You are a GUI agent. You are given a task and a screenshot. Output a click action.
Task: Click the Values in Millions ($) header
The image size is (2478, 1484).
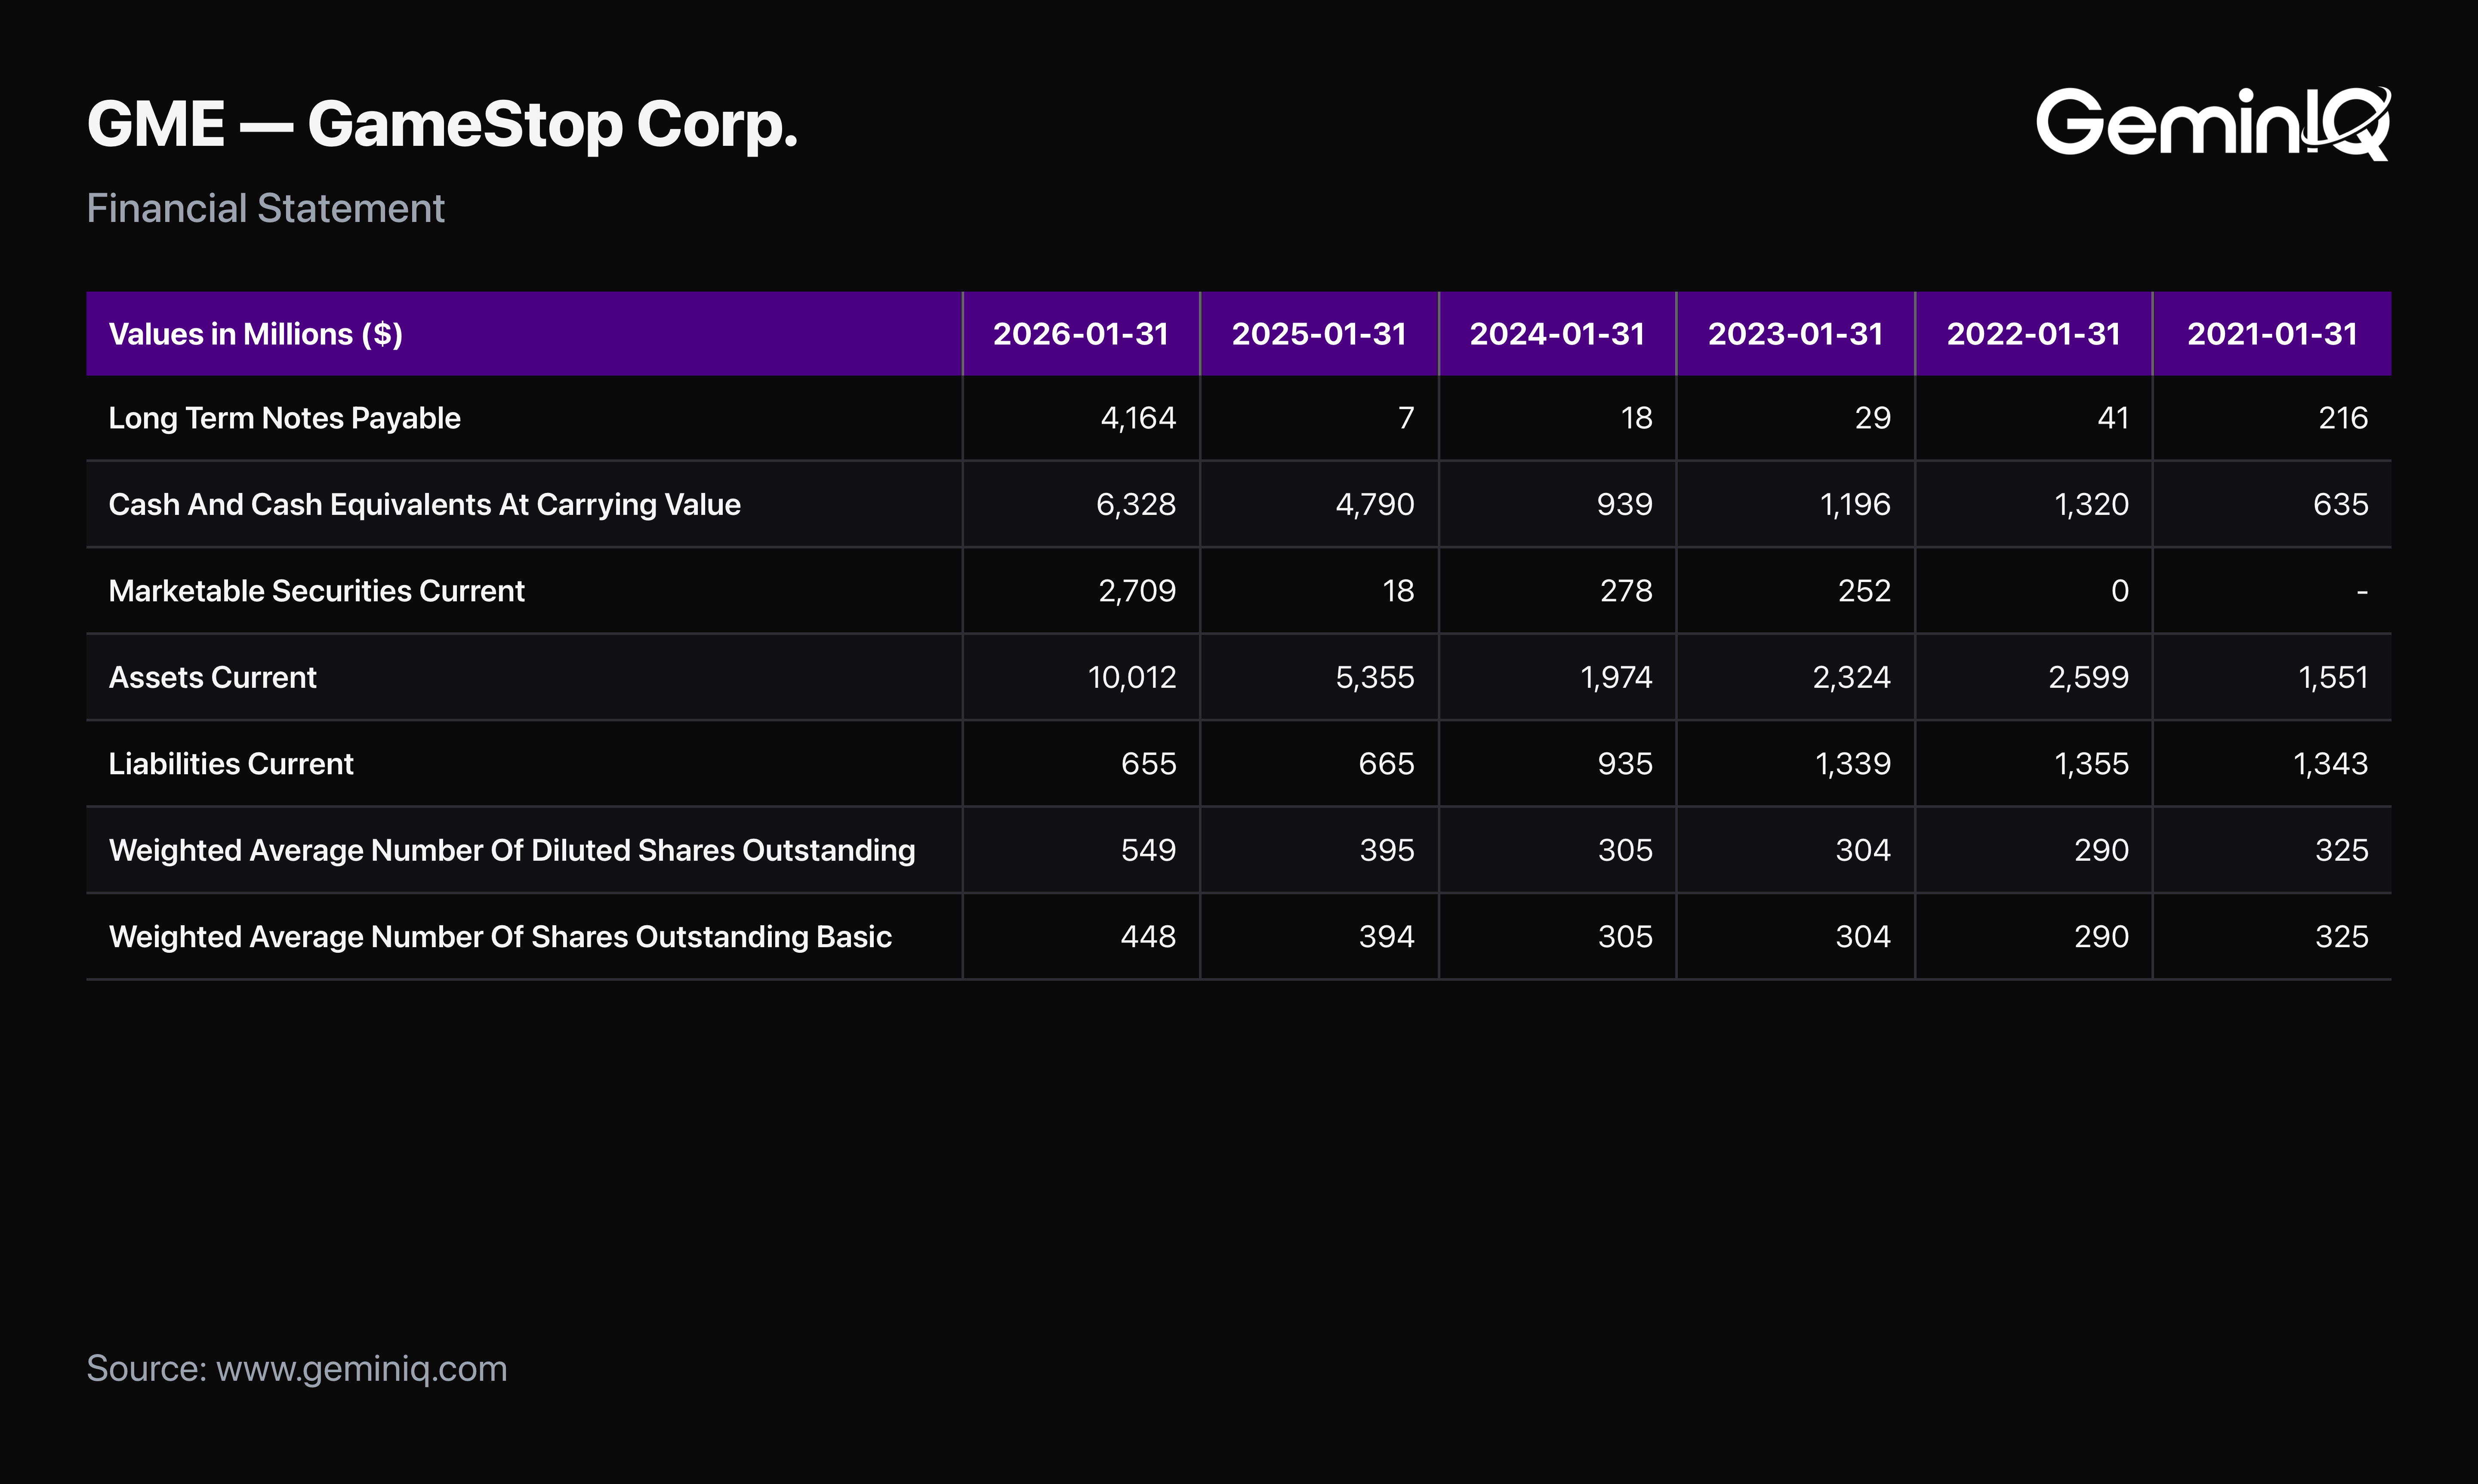tap(255, 334)
